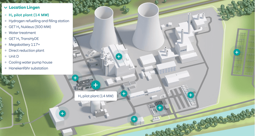Viewport: 257px width, 136px height.
Task: Select the plus marker on the battery container rows
Action: (191, 95)
